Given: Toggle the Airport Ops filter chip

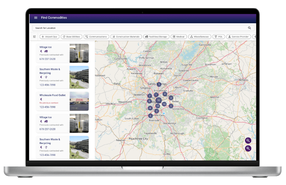Looking at the screenshot, I should pyautogui.click(x=50, y=37).
